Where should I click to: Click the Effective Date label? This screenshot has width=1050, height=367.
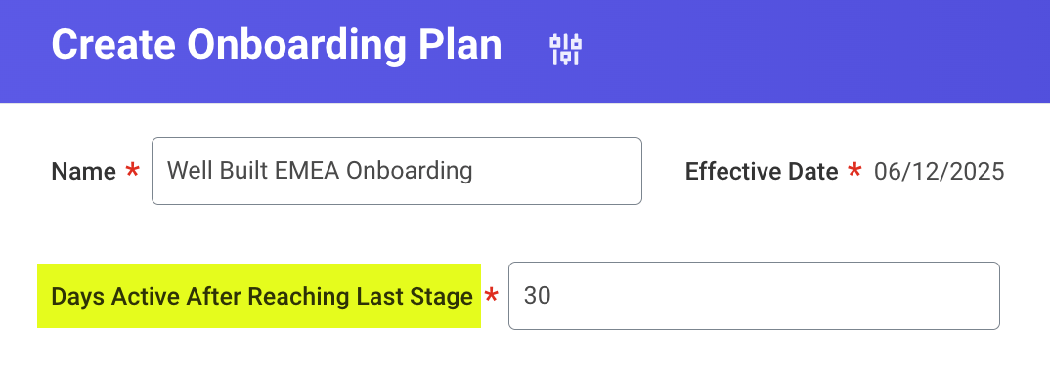(762, 172)
